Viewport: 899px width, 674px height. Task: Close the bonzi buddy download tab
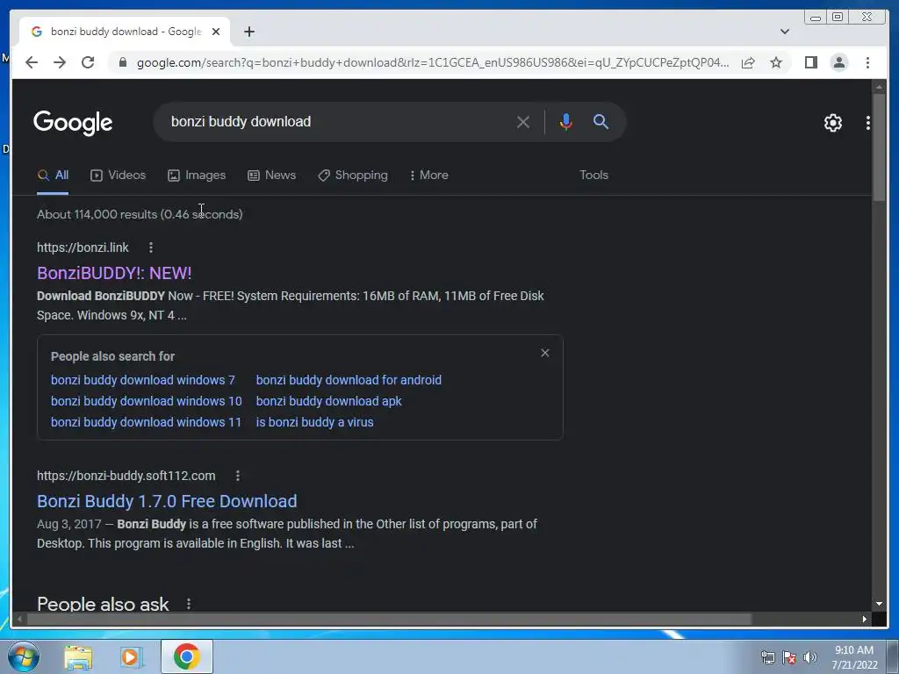click(x=216, y=32)
